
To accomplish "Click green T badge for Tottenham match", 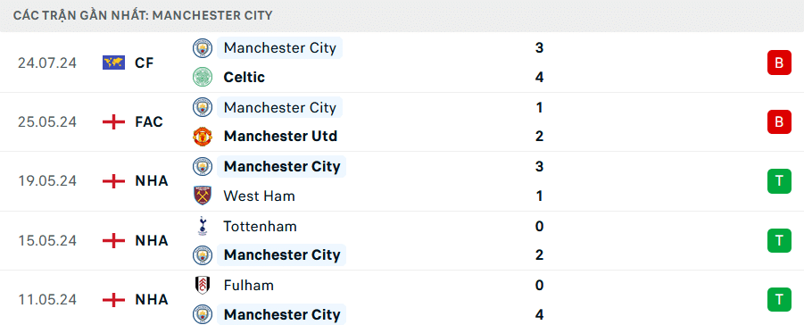I will tap(779, 240).
